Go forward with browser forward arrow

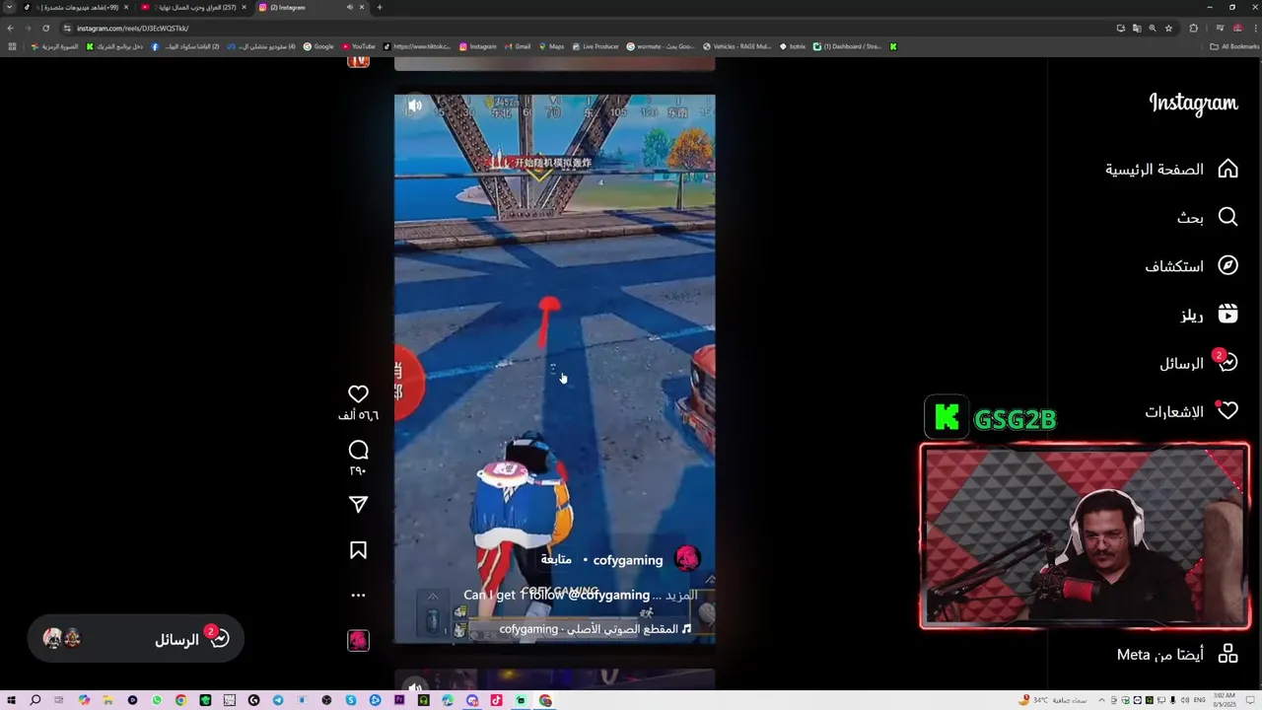28,29
